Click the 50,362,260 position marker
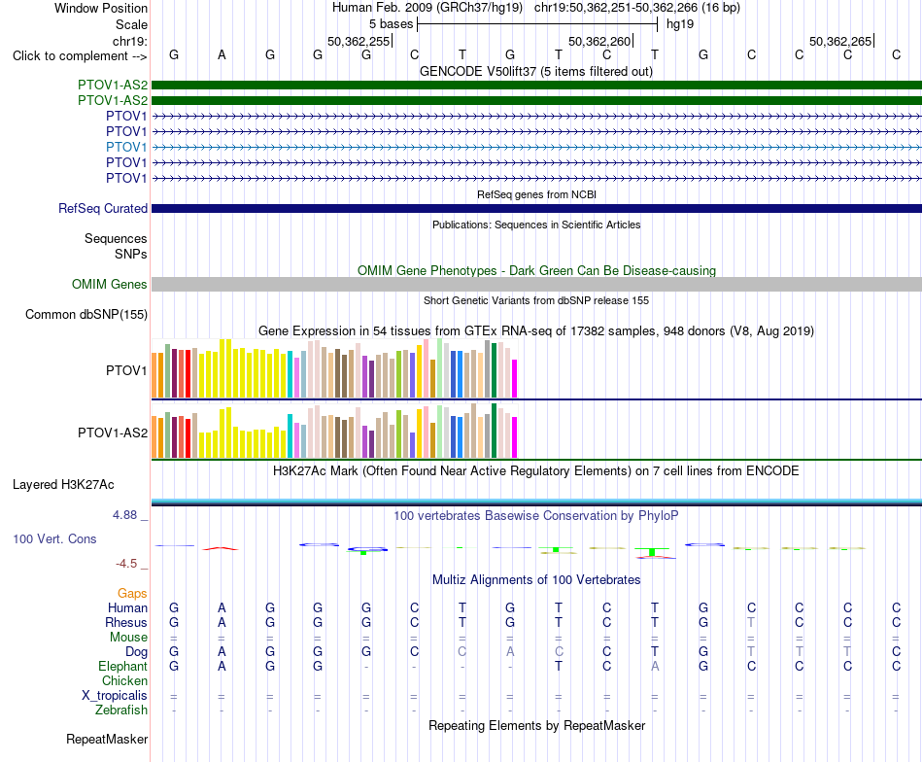The image size is (923, 762). click(599, 42)
